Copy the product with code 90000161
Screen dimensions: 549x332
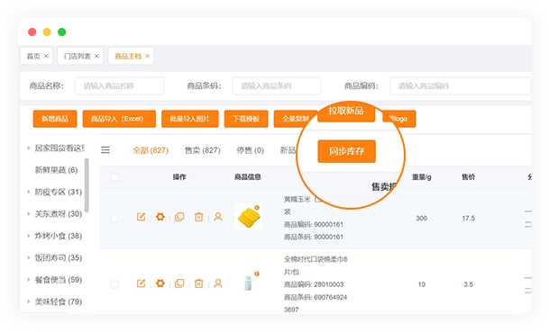pyautogui.click(x=179, y=217)
